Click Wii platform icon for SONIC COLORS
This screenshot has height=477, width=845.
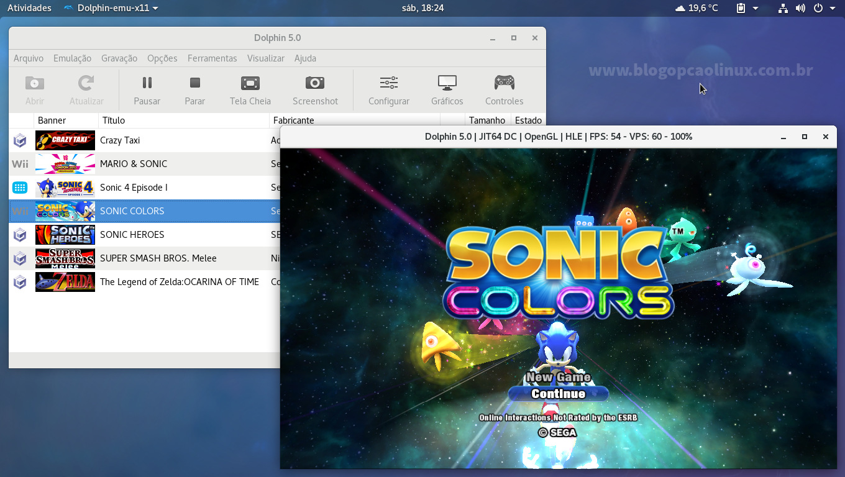tap(20, 211)
